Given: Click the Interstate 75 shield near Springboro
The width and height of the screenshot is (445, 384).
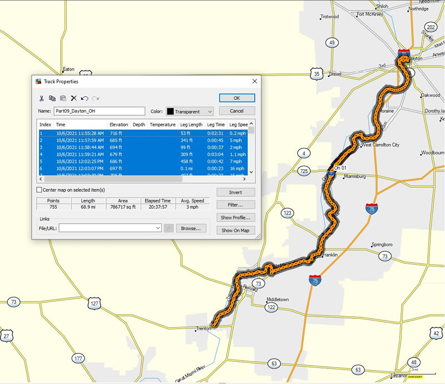Looking at the screenshot, I should point(372,209).
